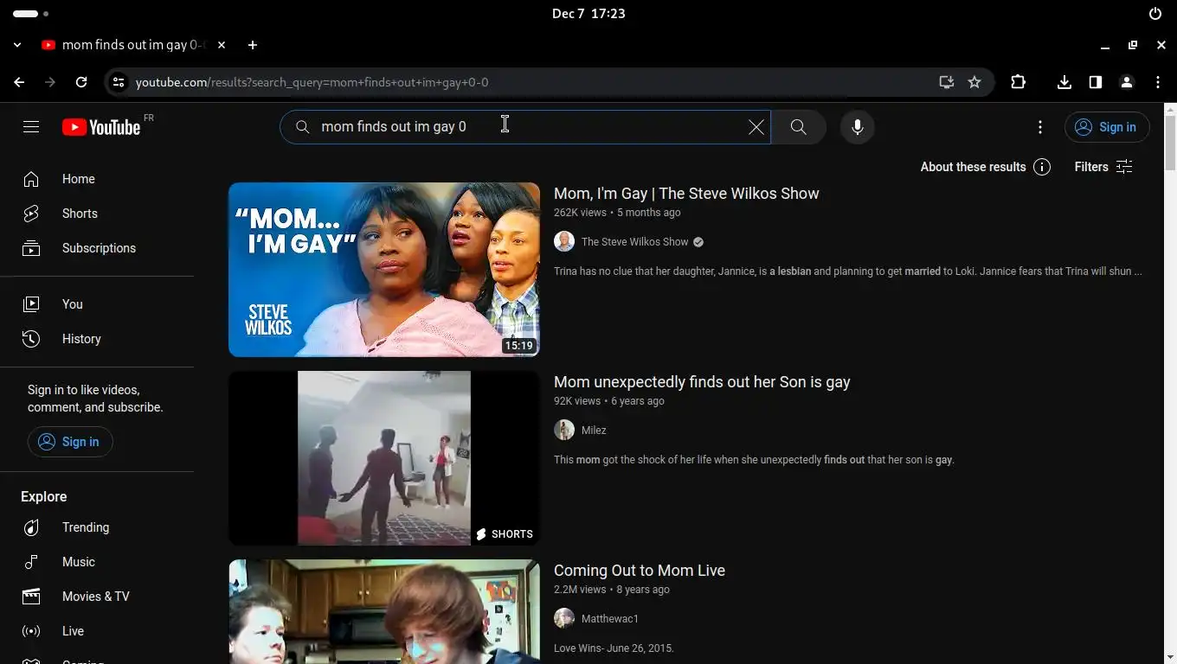This screenshot has width=1177, height=664.
Task: Click the install app icon in address bar
Action: (x=947, y=82)
